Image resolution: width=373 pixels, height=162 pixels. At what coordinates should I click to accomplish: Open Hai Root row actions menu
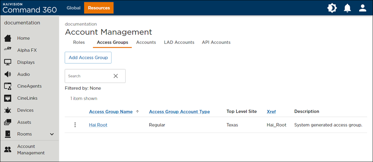coord(75,125)
